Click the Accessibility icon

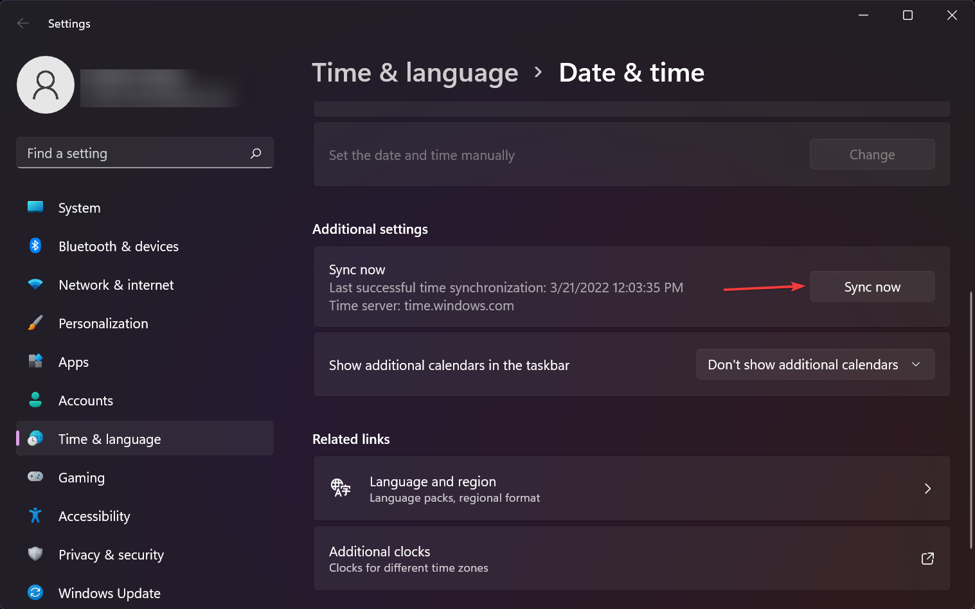(x=35, y=516)
